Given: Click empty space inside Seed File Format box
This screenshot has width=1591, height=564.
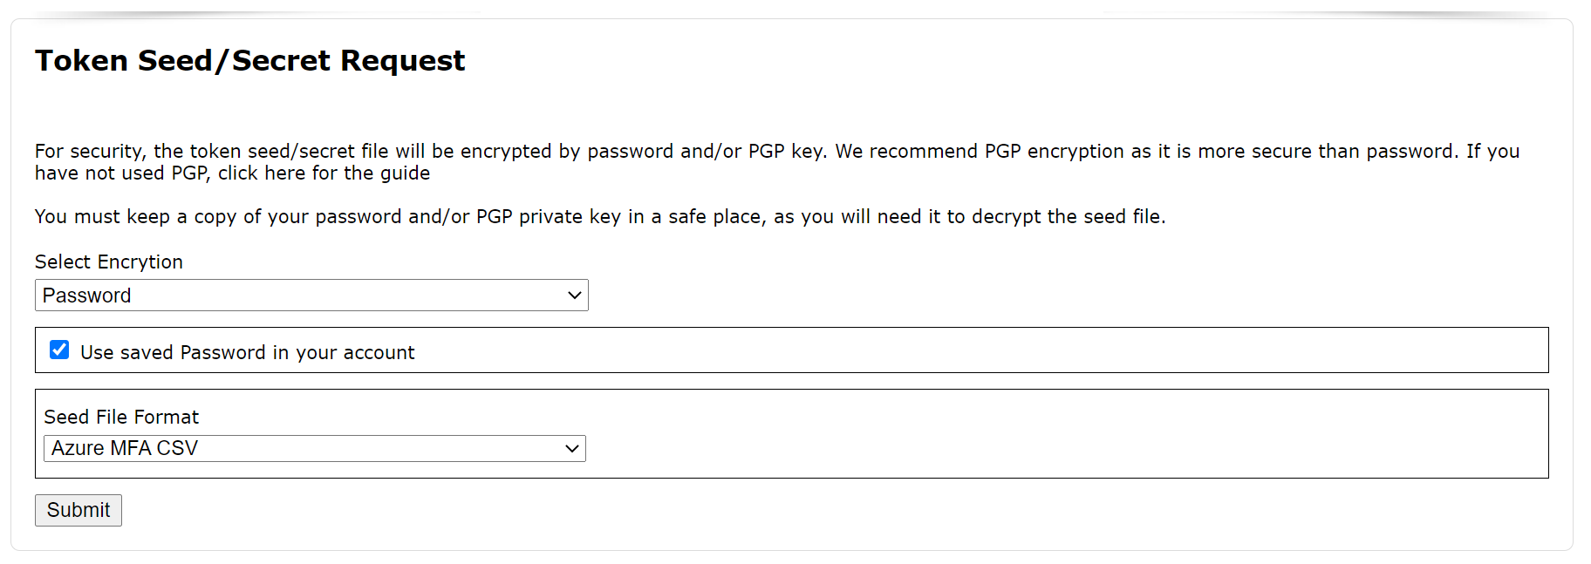Looking at the screenshot, I should tap(1047, 436).
